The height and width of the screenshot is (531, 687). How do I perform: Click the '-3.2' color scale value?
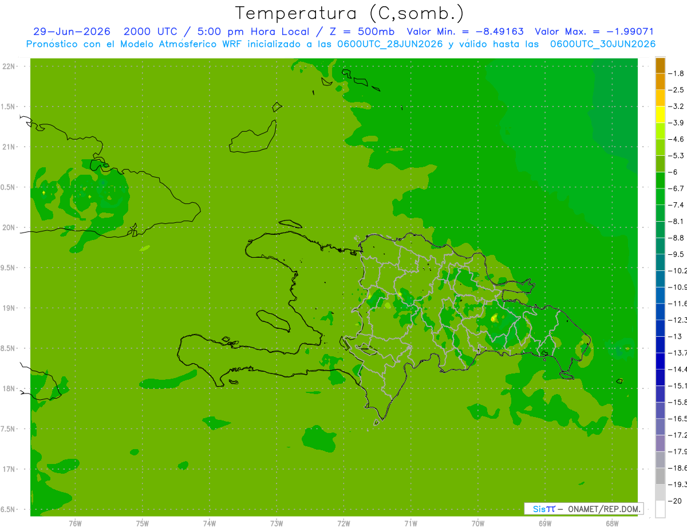tap(677, 107)
